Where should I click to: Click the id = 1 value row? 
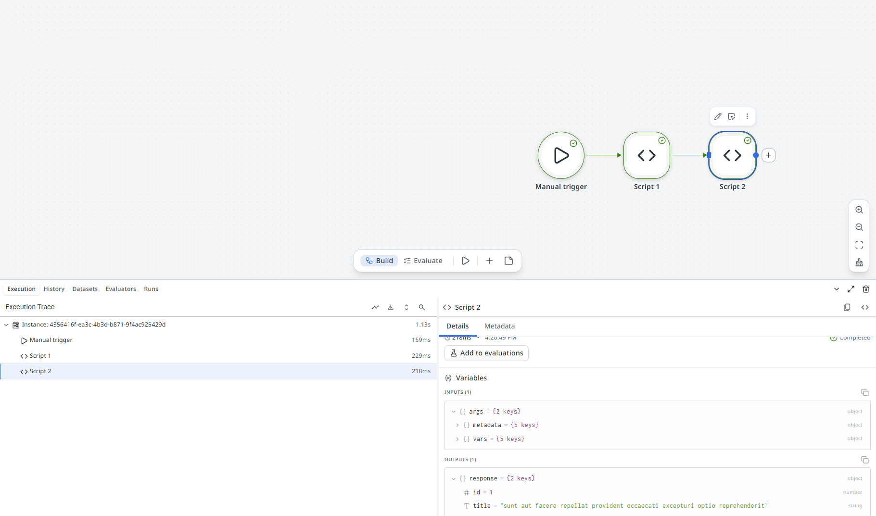coord(657,492)
